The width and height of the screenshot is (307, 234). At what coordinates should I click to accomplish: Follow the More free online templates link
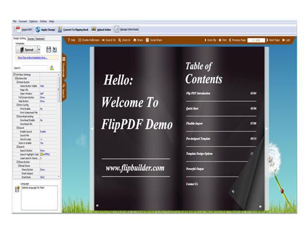tap(32, 58)
